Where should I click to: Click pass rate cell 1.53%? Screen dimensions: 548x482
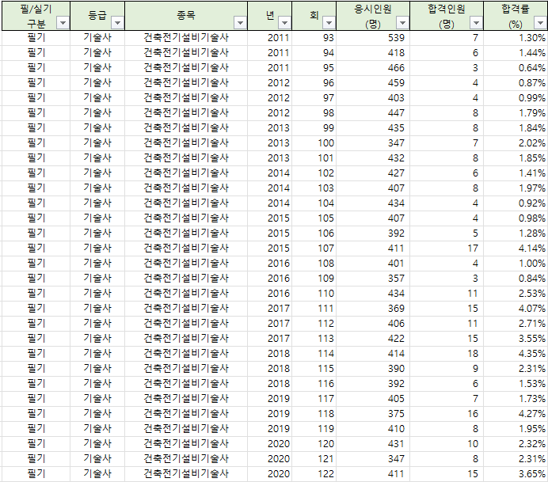click(516, 383)
